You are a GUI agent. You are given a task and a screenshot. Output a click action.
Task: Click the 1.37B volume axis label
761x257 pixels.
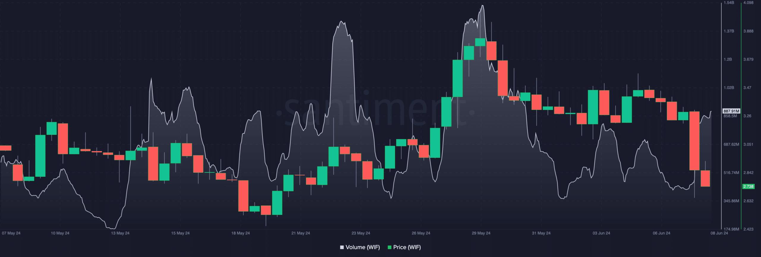coord(729,31)
